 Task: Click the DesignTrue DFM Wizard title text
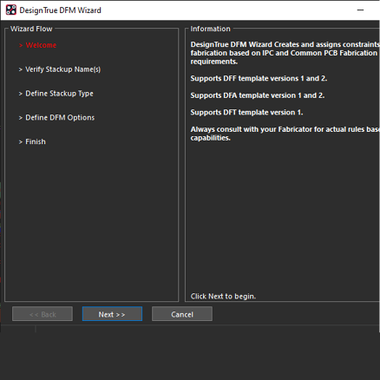(x=61, y=10)
